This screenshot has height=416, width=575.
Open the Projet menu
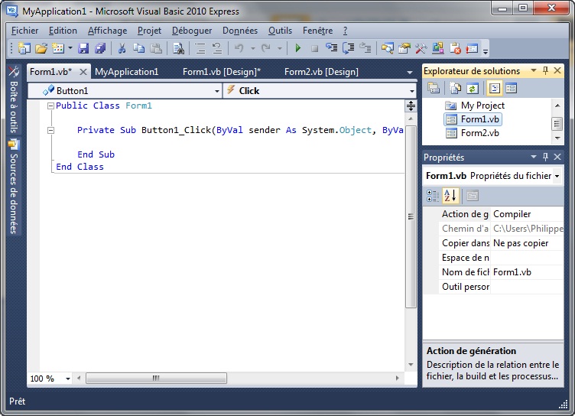pyautogui.click(x=149, y=31)
